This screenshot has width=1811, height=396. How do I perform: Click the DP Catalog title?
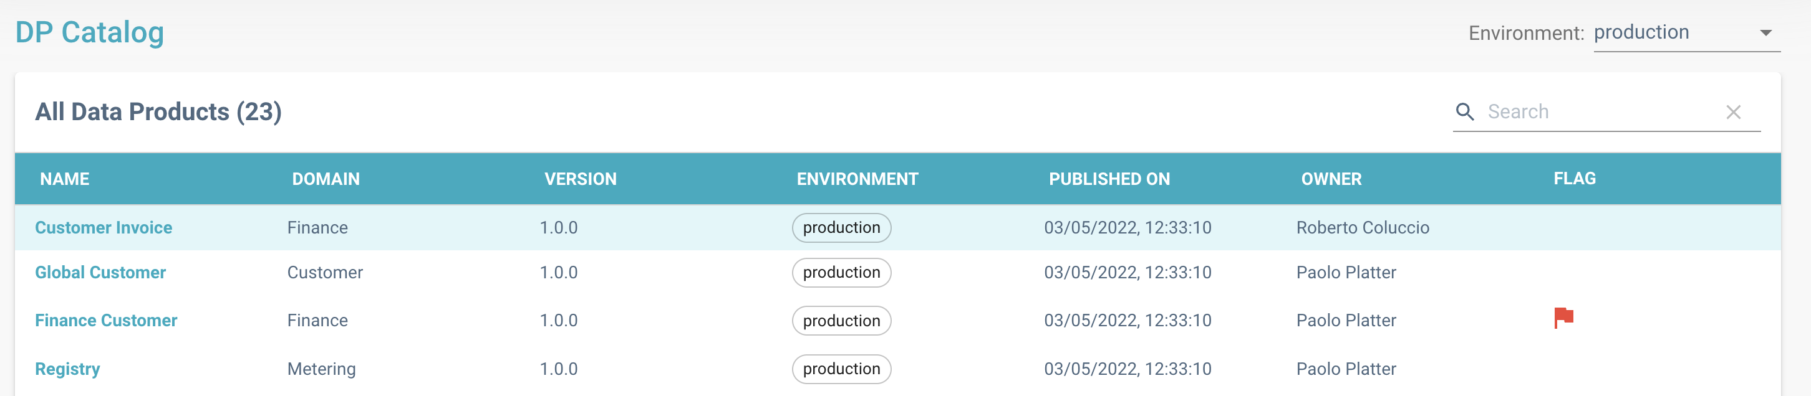90,33
